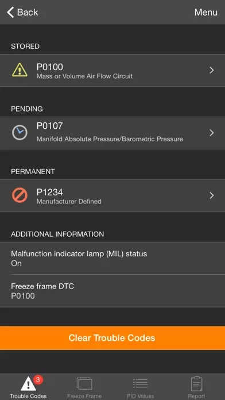
Task: Go Back to the previous screen
Action: click(x=22, y=12)
